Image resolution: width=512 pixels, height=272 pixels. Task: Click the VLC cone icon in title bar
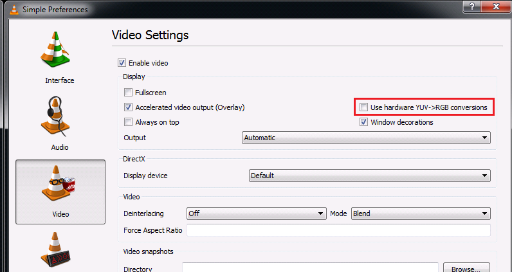coord(10,10)
